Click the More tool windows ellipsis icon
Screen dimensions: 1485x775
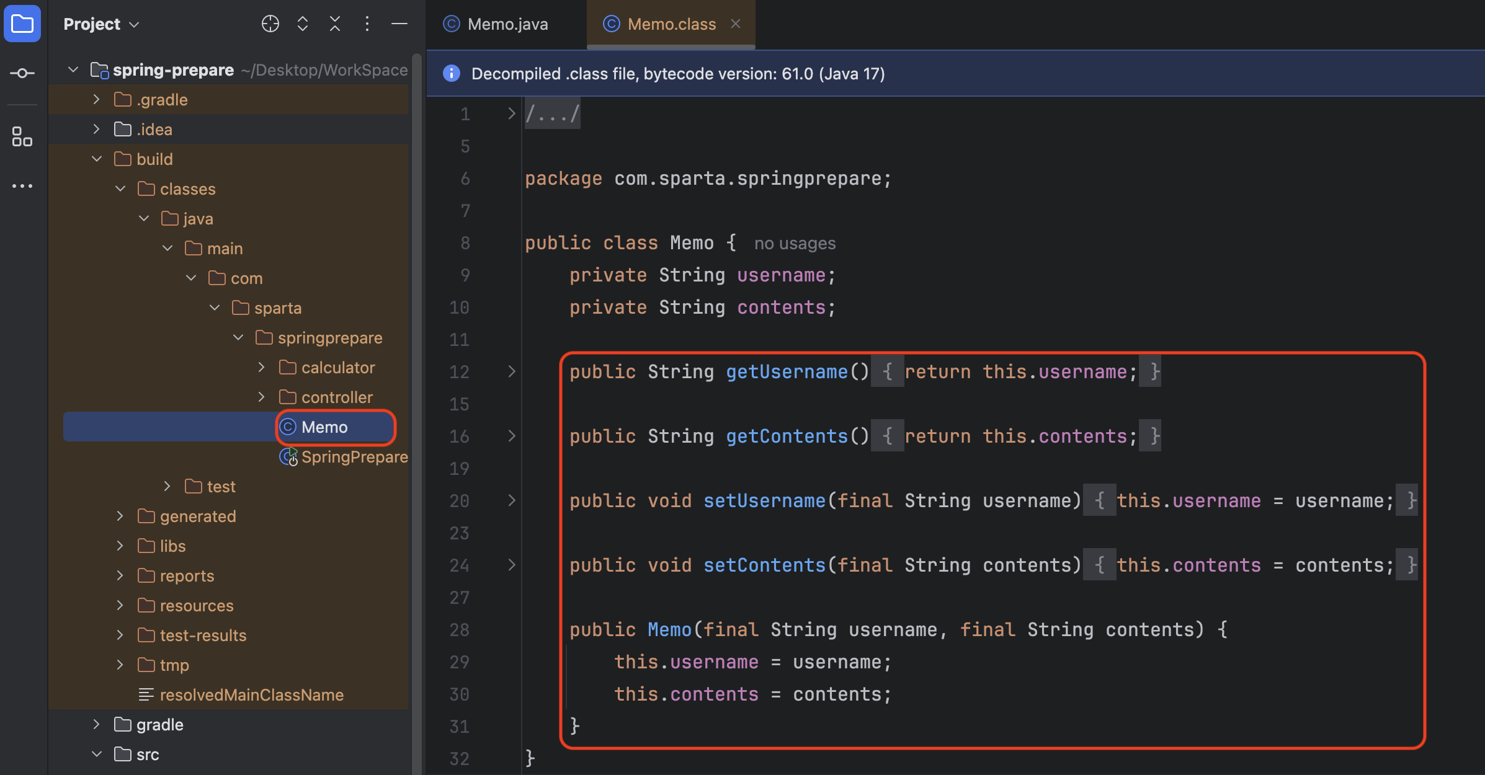[x=22, y=186]
